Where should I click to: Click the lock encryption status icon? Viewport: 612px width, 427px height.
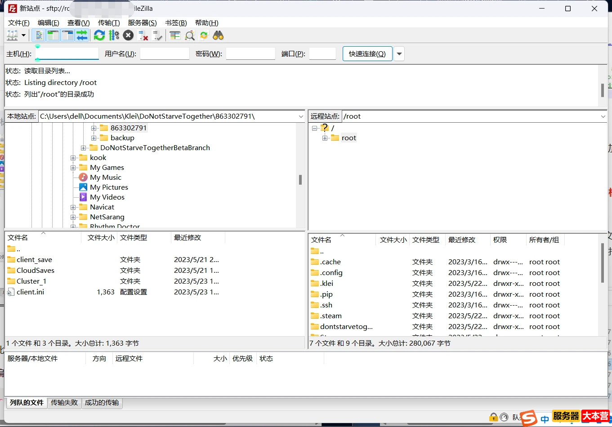click(494, 417)
